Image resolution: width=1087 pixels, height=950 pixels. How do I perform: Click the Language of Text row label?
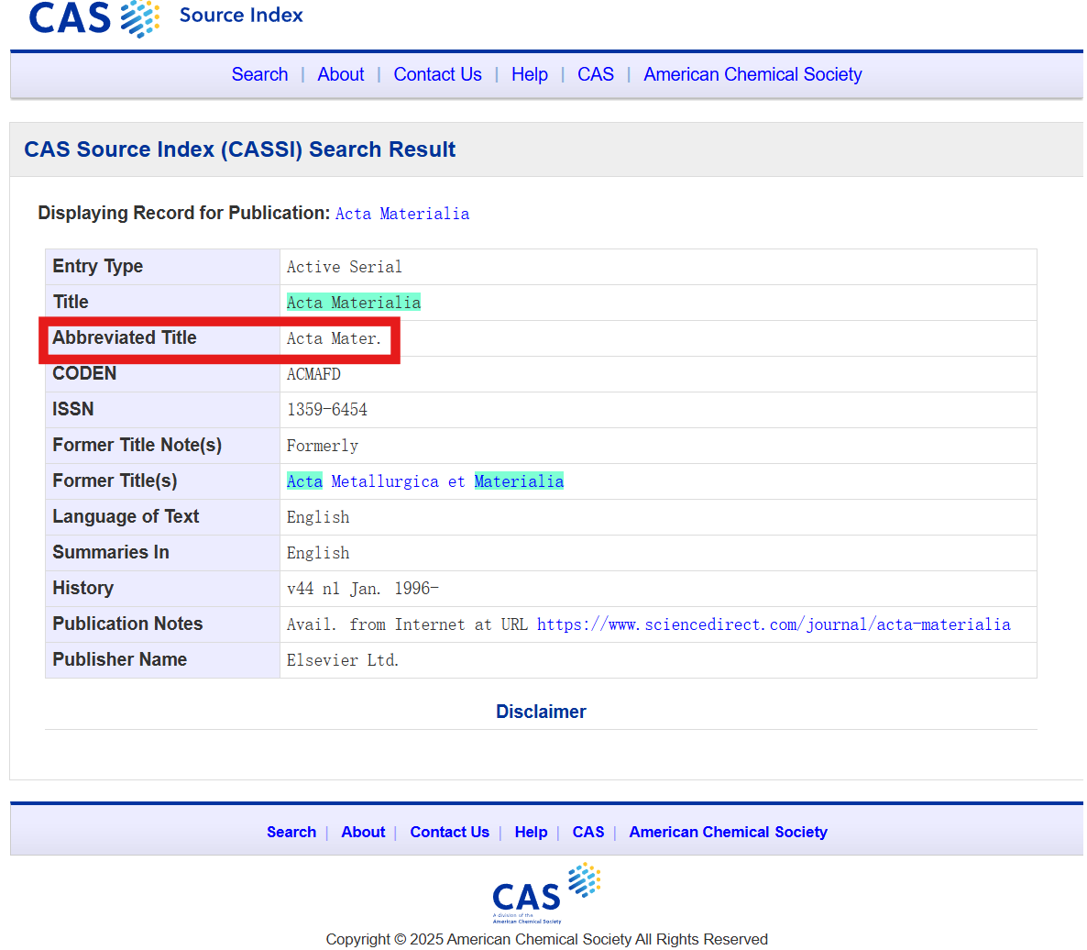pos(126,516)
